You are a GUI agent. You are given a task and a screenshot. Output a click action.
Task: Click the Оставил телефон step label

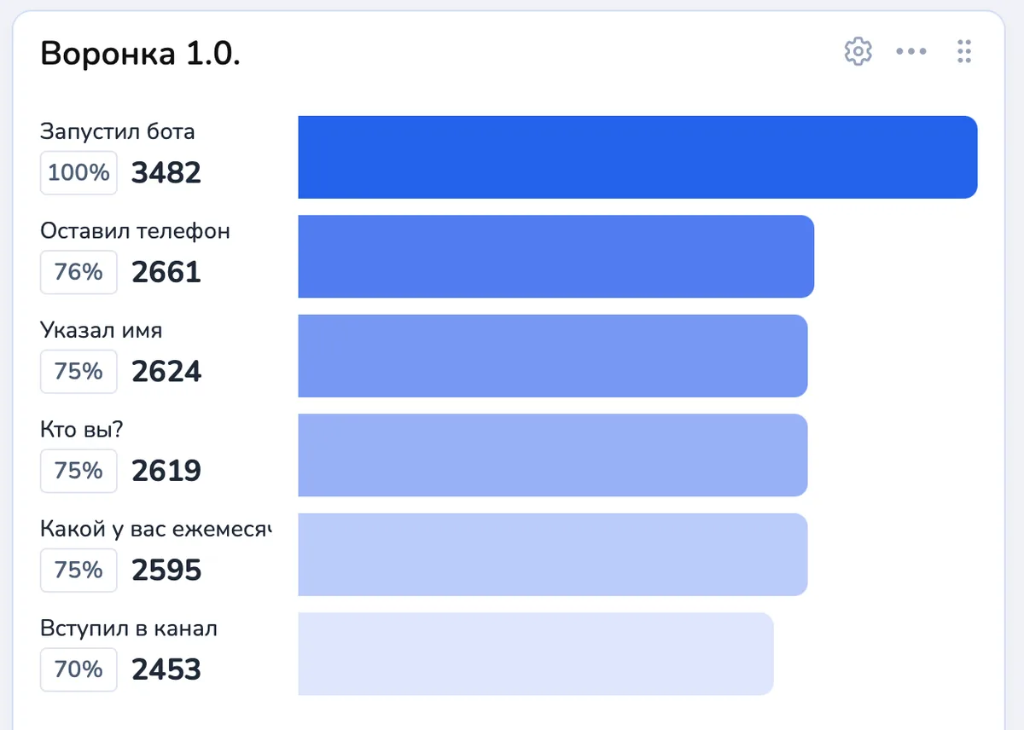[x=135, y=231]
